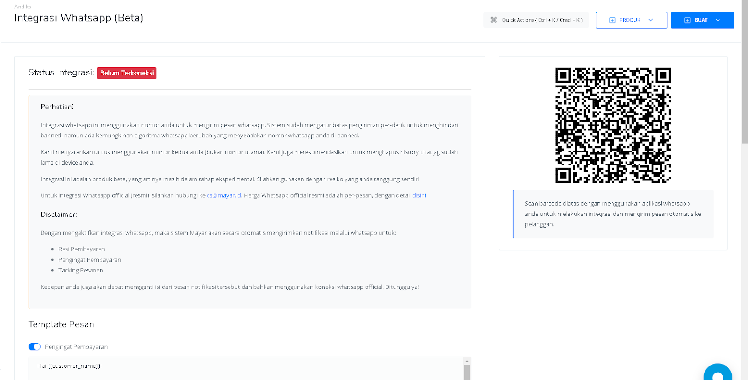
Task: Click the 'Template Pesan' heading
Action: tap(61, 324)
